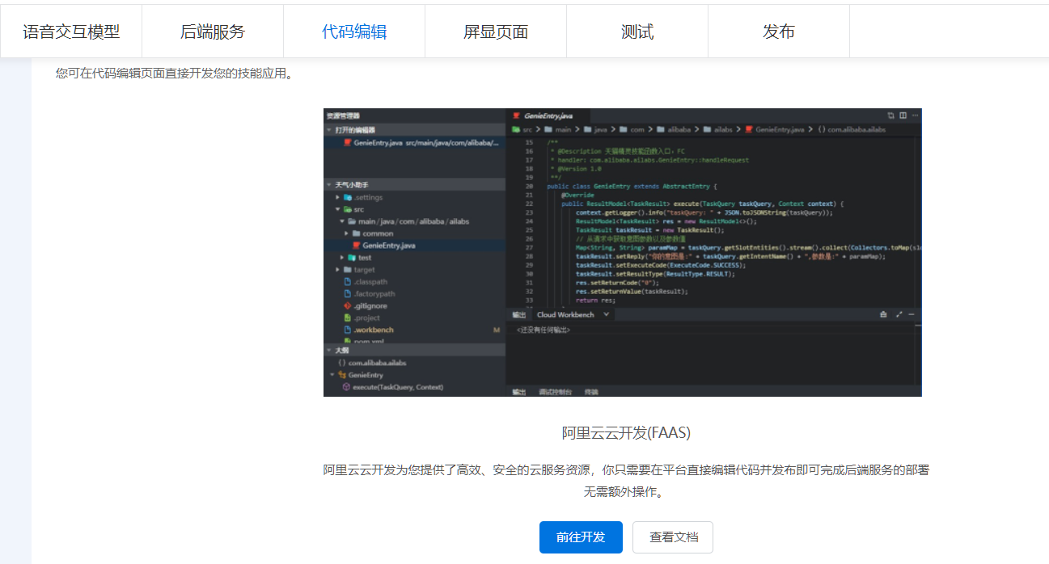1049x564 pixels.
Task: Click the 阿里云云开发(FAAS) heading text
Action: [x=627, y=433]
